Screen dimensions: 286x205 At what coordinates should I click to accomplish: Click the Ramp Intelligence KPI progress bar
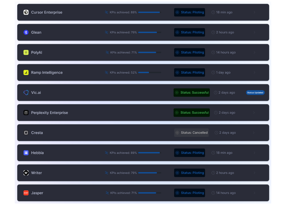(150, 72)
